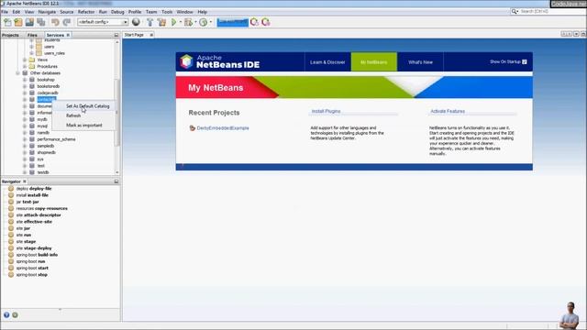The width and height of the screenshot is (587, 330).
Task: Click the database icon beside bookshop
Action: [x=32, y=80]
